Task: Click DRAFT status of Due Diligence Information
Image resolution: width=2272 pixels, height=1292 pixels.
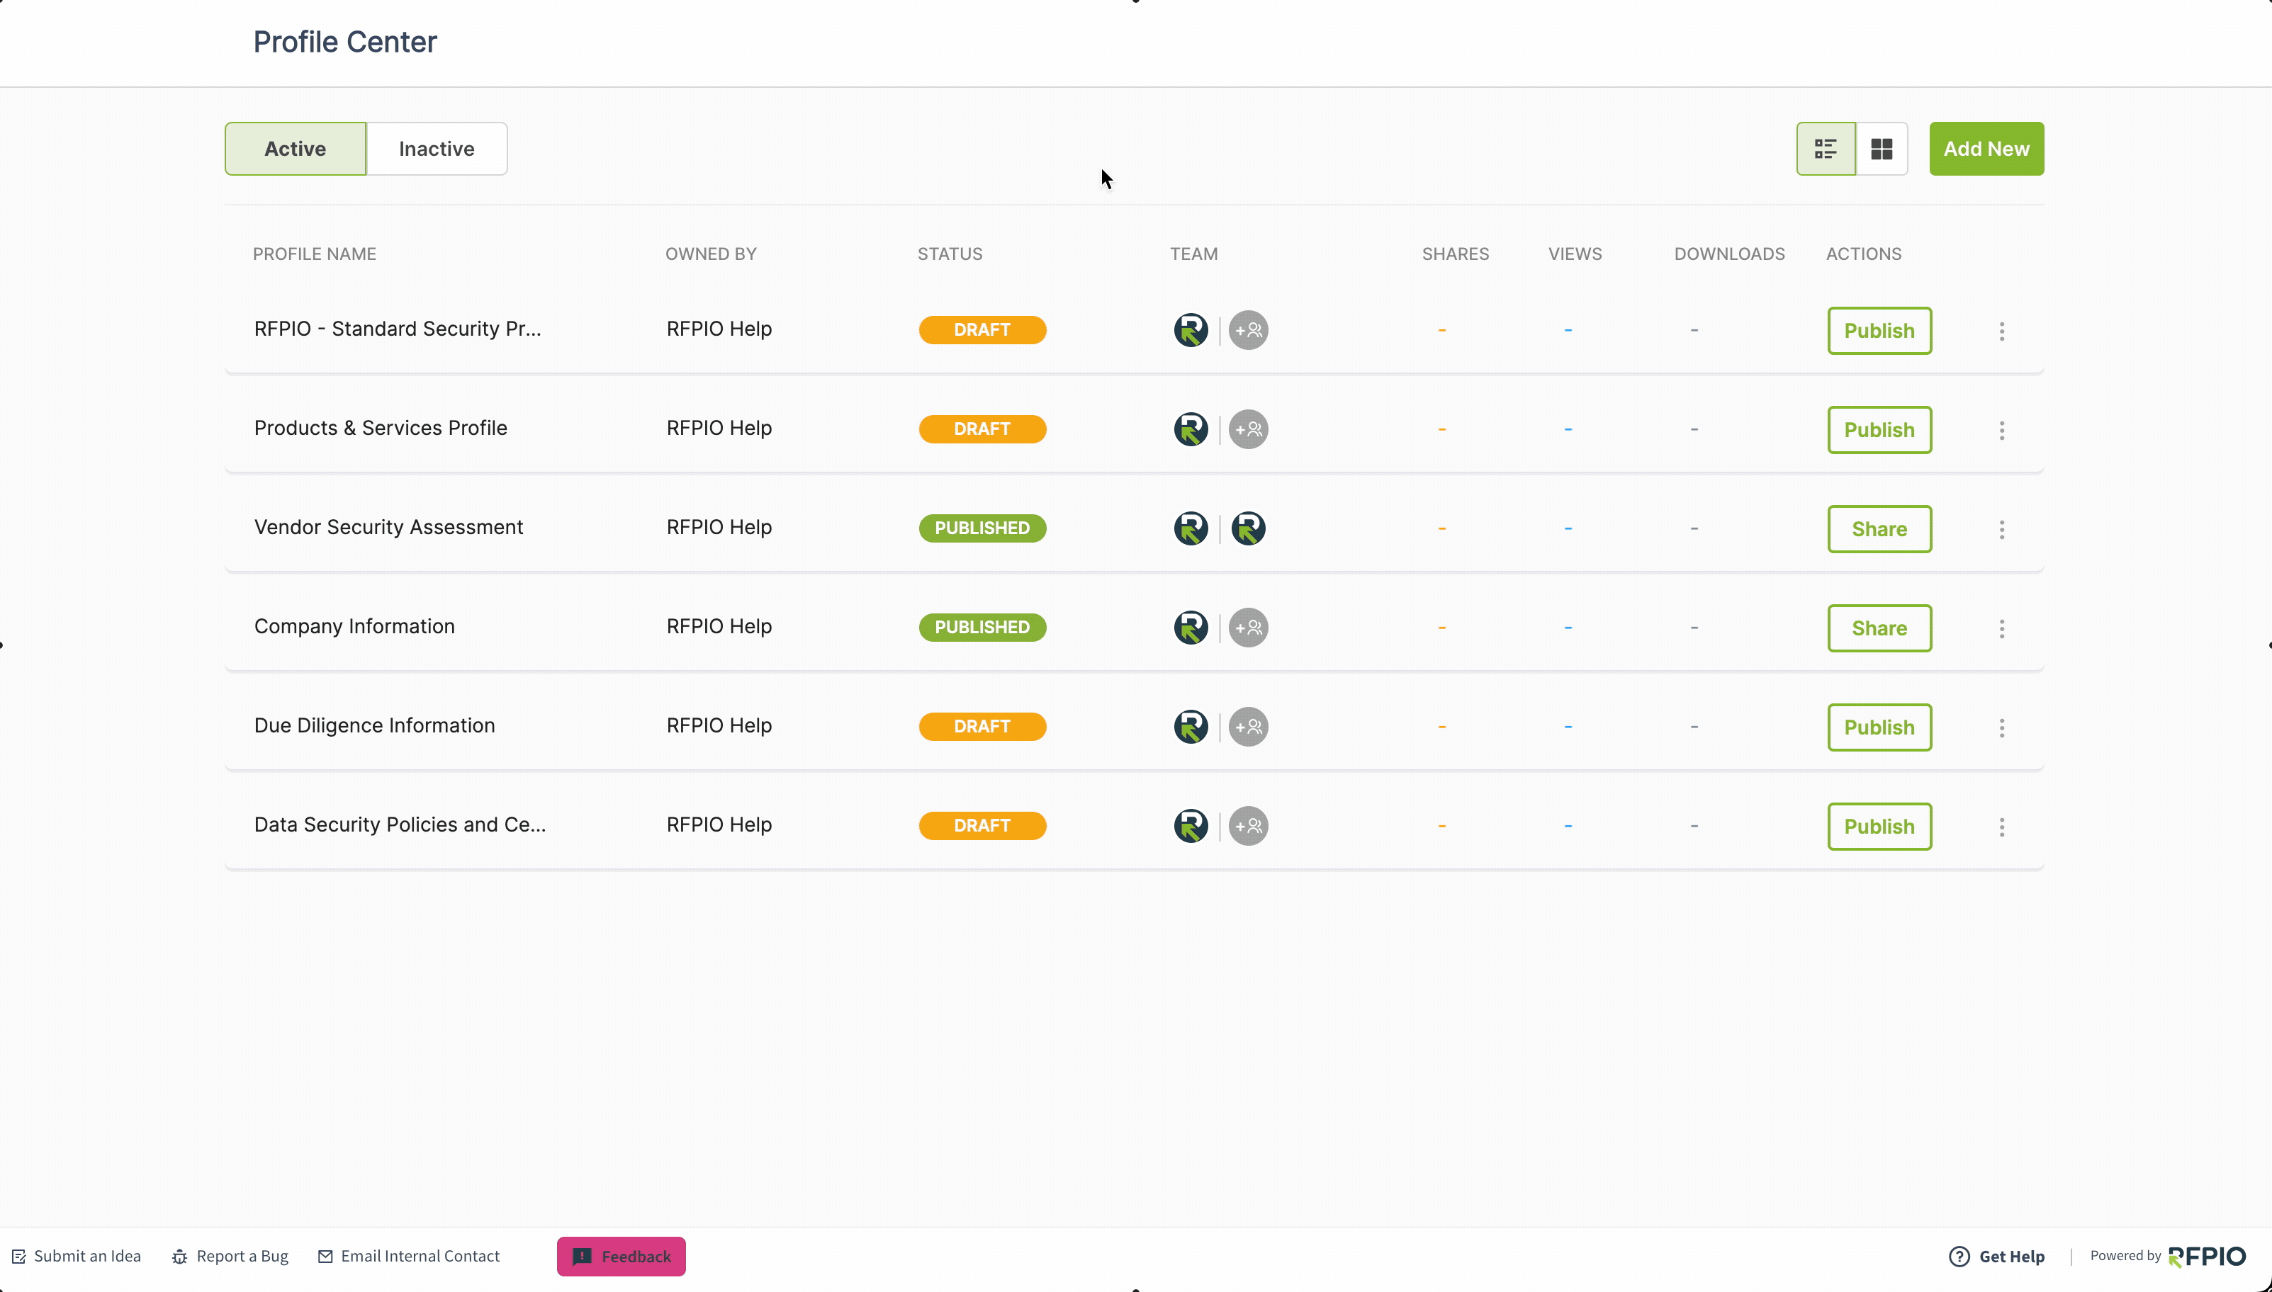Action: click(982, 727)
